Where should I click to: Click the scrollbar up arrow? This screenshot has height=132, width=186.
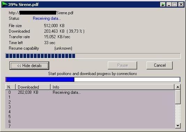178,87
